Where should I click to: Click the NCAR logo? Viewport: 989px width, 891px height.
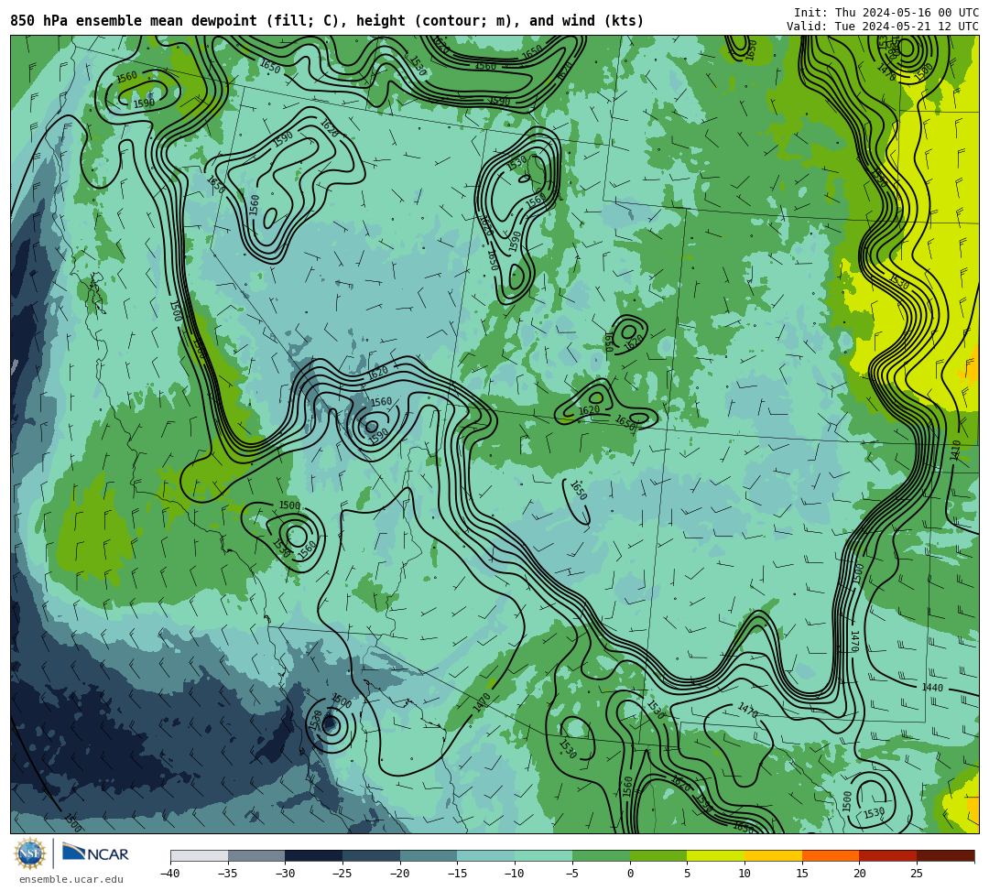click(x=96, y=853)
